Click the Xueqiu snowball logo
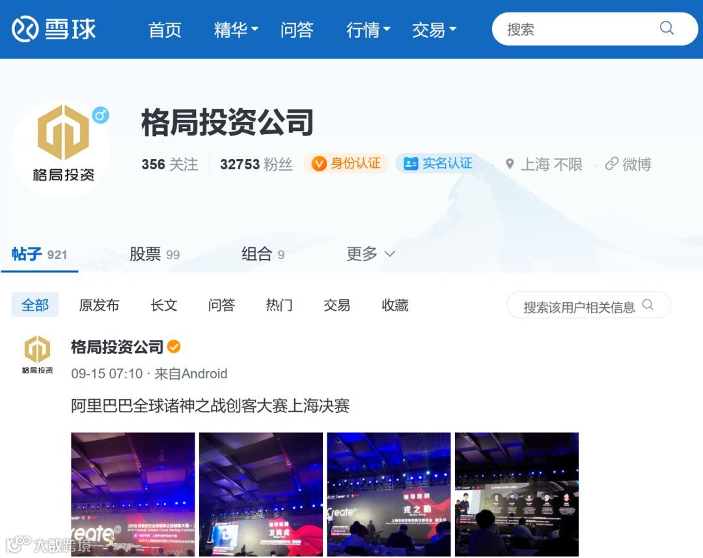 pyautogui.click(x=53, y=29)
